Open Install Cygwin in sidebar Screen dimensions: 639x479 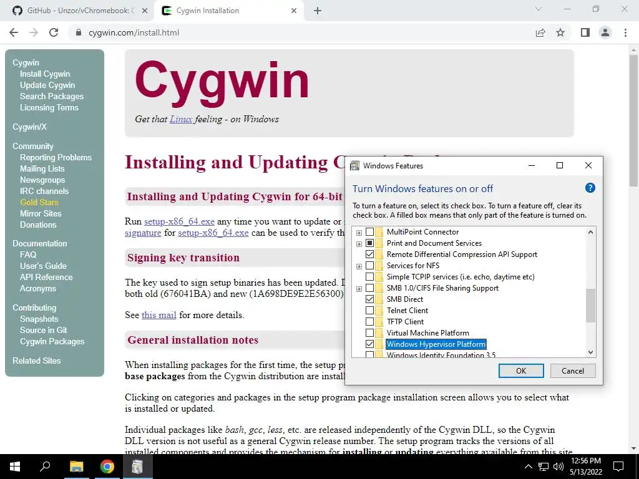(45, 74)
